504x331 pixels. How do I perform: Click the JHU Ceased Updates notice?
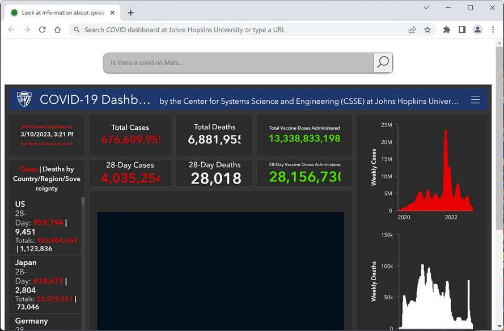[x=47, y=126]
